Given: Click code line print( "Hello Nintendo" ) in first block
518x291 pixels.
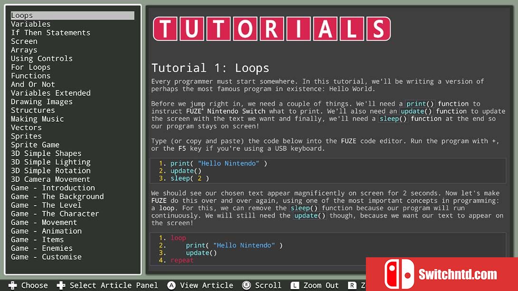Looking at the screenshot, I should (219, 163).
